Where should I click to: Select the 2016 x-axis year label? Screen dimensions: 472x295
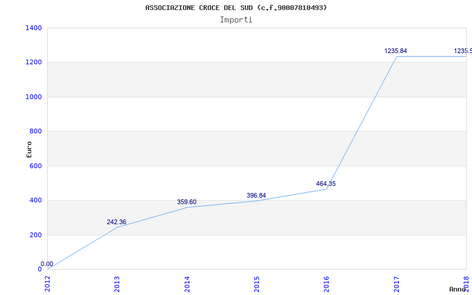pyautogui.click(x=327, y=284)
